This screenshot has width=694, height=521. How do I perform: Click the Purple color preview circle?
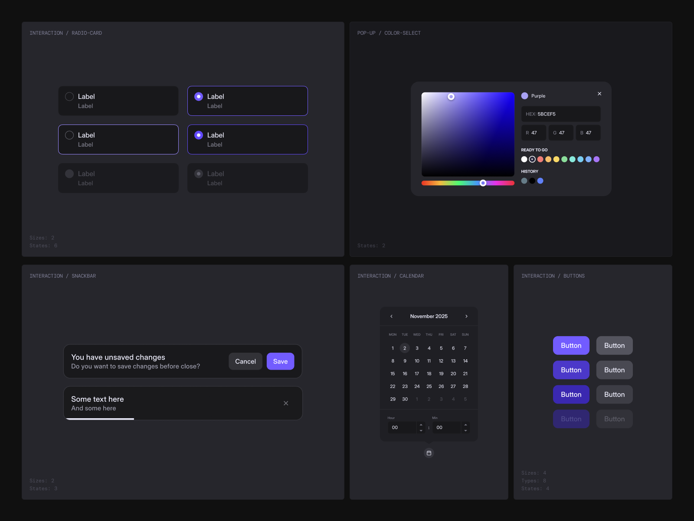(525, 96)
